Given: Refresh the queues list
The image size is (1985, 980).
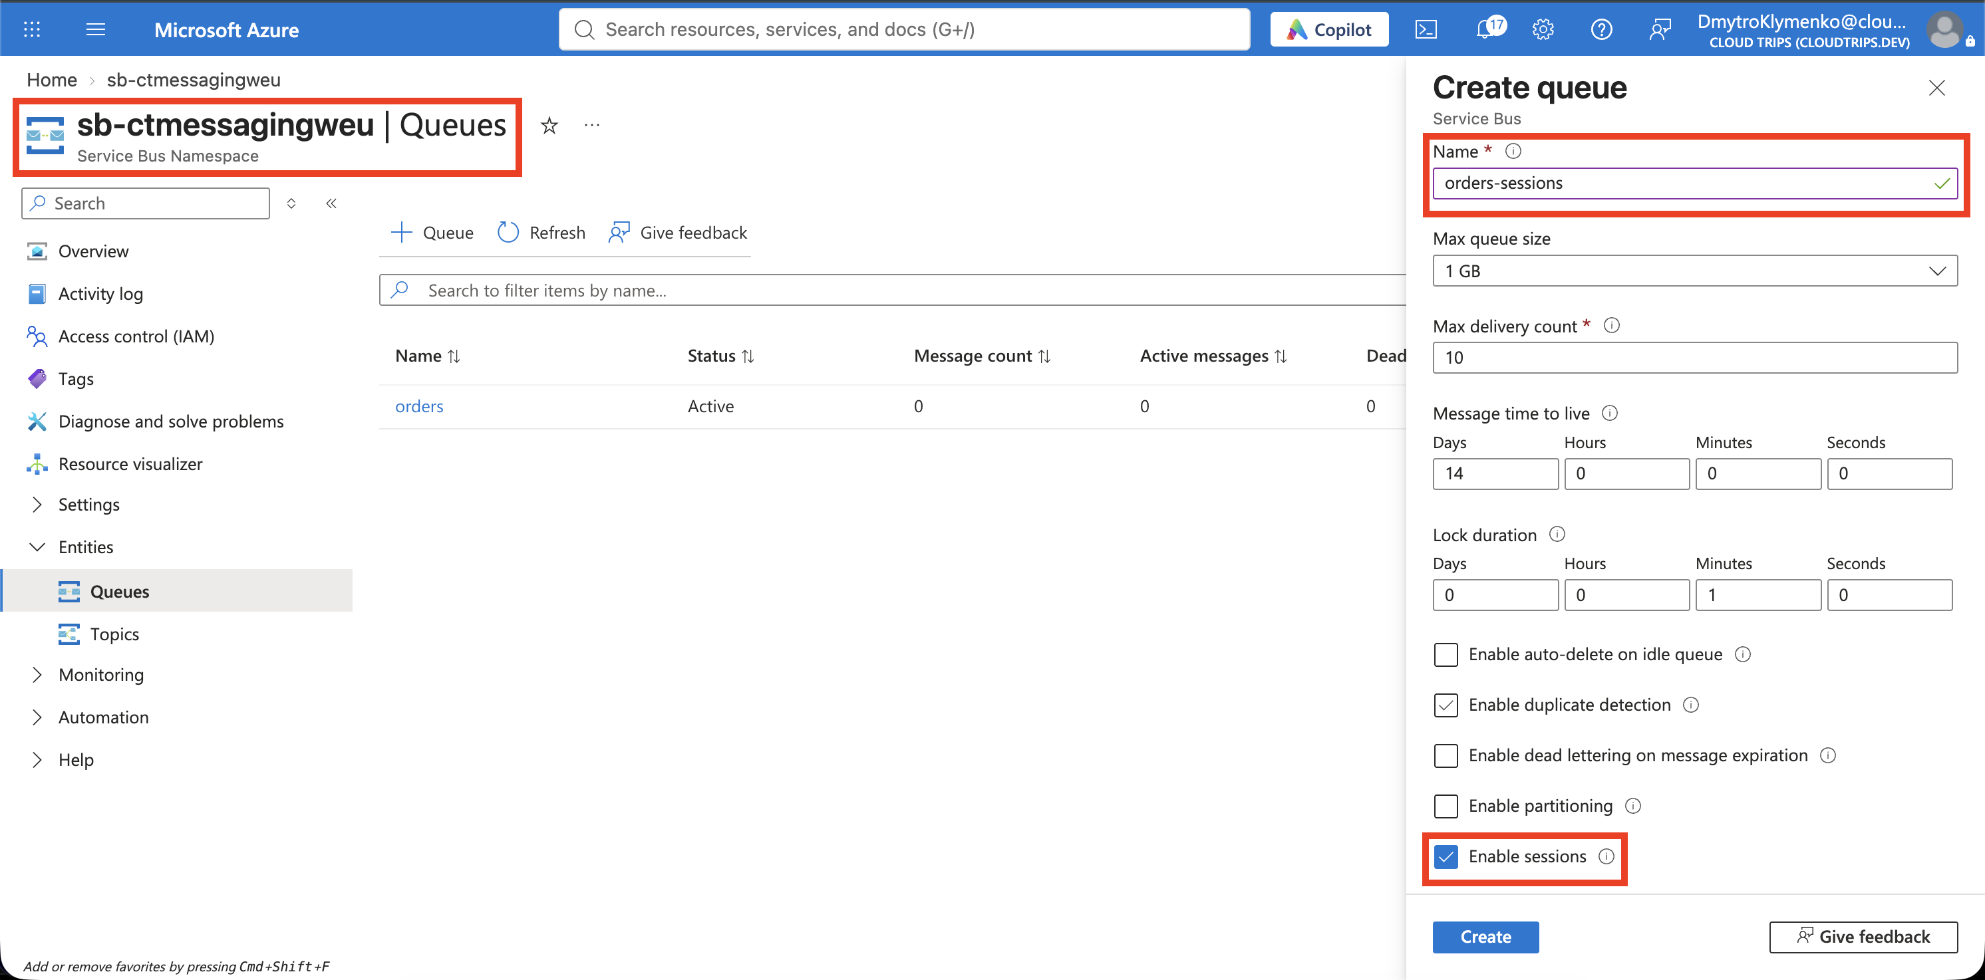Looking at the screenshot, I should pos(541,233).
